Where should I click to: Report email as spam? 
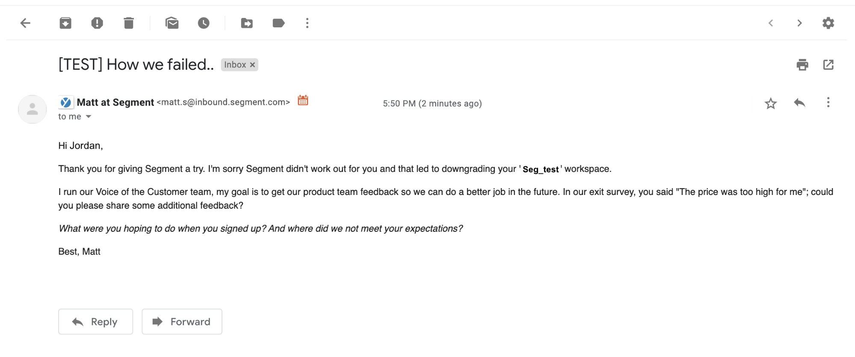pos(97,23)
